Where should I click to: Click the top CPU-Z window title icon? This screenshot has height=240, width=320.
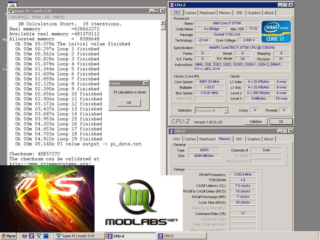point(172,5)
